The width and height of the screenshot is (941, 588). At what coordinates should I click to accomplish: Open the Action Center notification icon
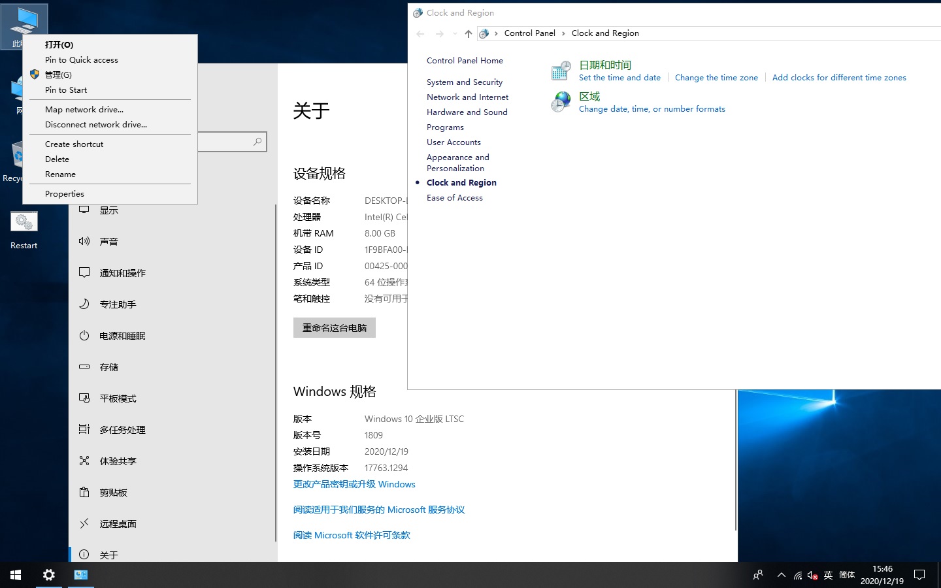click(919, 575)
